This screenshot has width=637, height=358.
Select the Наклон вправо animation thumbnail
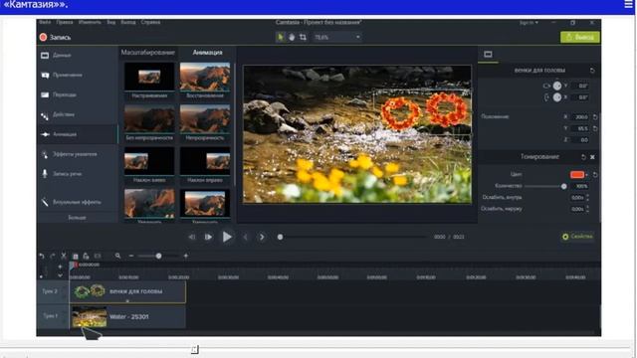pos(205,161)
